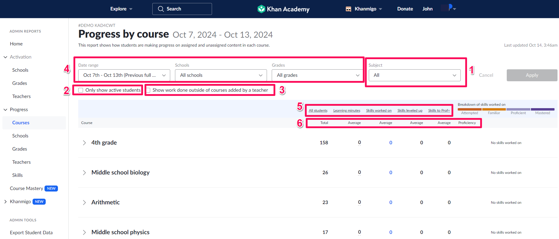This screenshot has width=559, height=239.
Task: Open Teachers under Activation
Action: (21, 96)
